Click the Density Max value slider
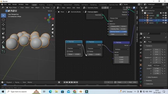 tap(118, 29)
